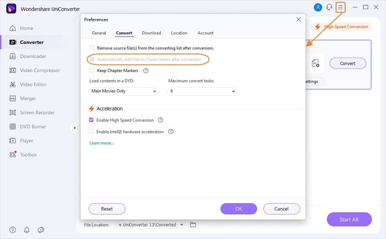Enable Remove source files after conversion checkbox

pos(92,48)
